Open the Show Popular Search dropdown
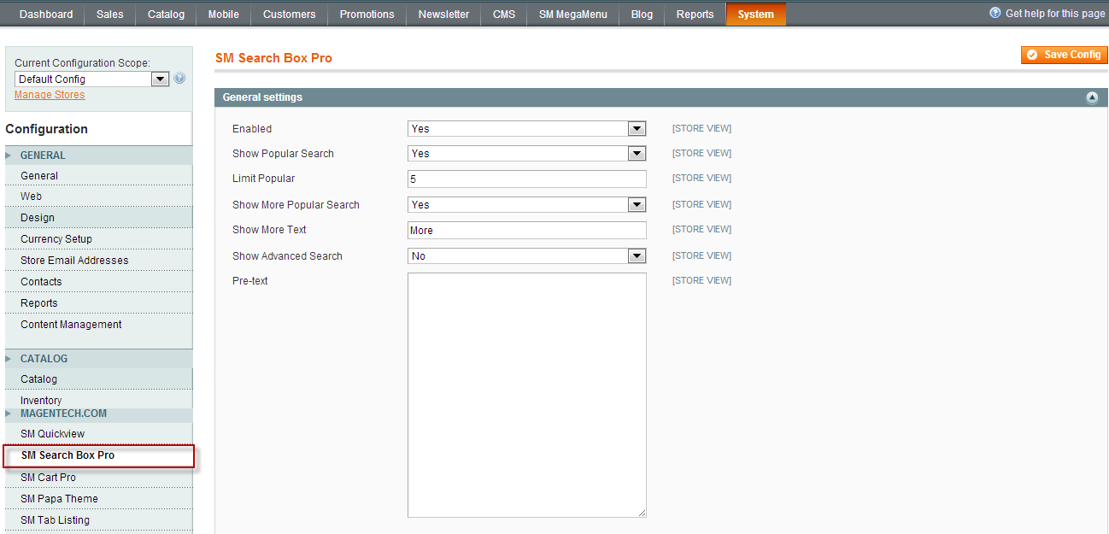Image resolution: width=1109 pixels, height=534 pixels. pyautogui.click(x=527, y=153)
